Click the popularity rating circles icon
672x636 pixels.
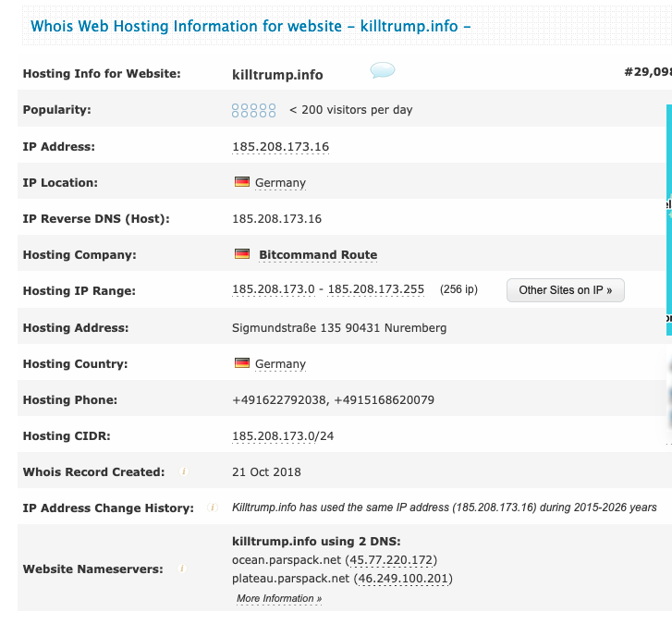tap(253, 110)
